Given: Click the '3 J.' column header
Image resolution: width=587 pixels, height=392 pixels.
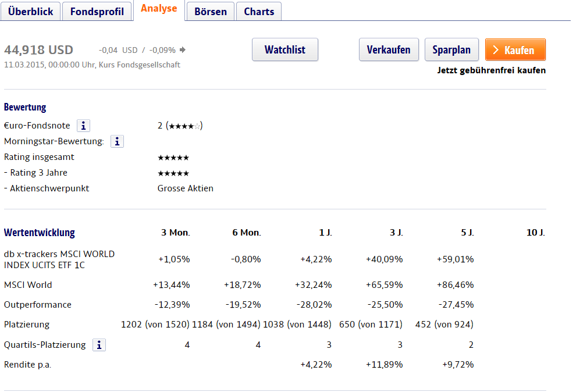Looking at the screenshot, I should pyautogui.click(x=396, y=233).
